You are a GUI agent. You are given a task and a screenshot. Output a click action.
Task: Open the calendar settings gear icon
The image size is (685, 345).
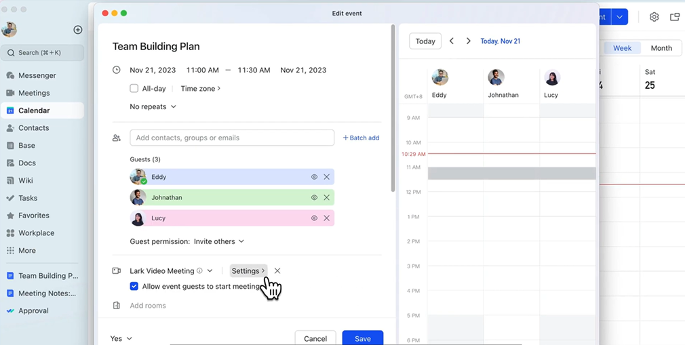coord(654,17)
